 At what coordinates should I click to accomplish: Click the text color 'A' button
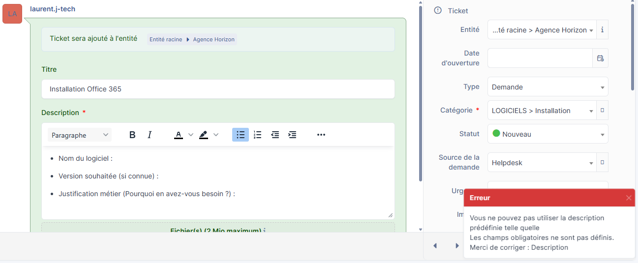(179, 135)
